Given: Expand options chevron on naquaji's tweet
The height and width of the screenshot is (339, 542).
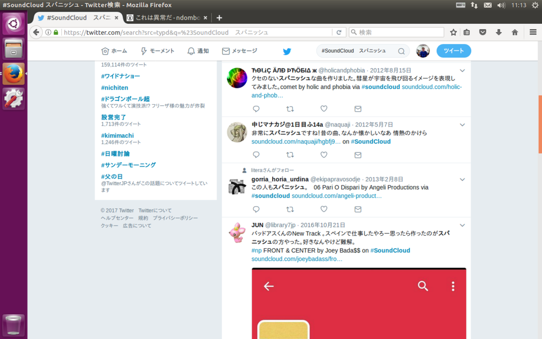Looking at the screenshot, I should 462,125.
